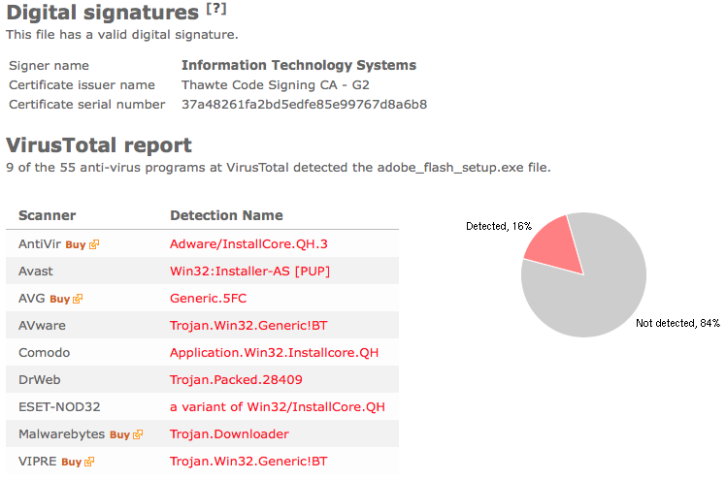726x480 pixels.
Task: Click the Trojan.Downloader detection name
Action: pyautogui.click(x=229, y=434)
